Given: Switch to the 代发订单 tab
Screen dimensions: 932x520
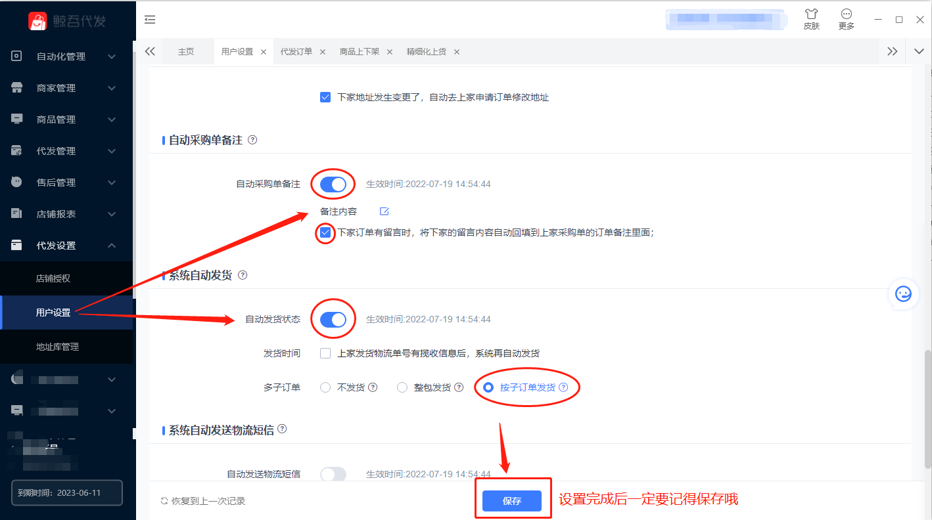Looking at the screenshot, I should pos(296,52).
